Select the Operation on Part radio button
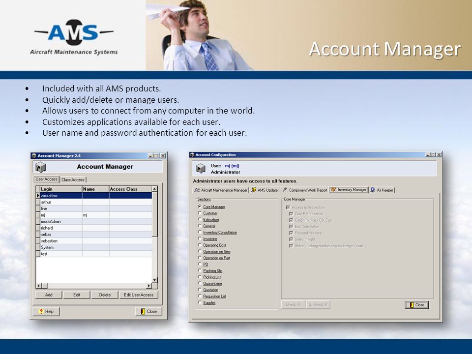Image resolution: width=472 pixels, height=354 pixels. coord(200,257)
